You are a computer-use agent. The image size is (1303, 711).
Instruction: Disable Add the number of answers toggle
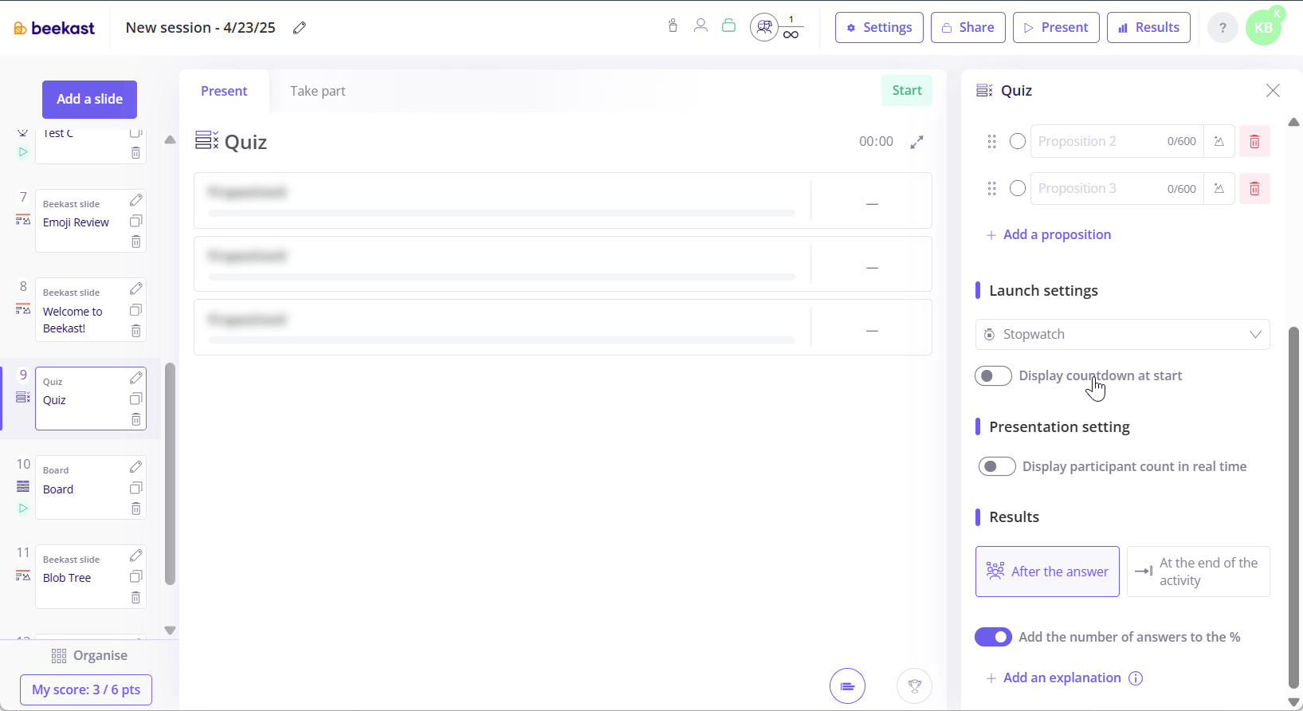993,637
